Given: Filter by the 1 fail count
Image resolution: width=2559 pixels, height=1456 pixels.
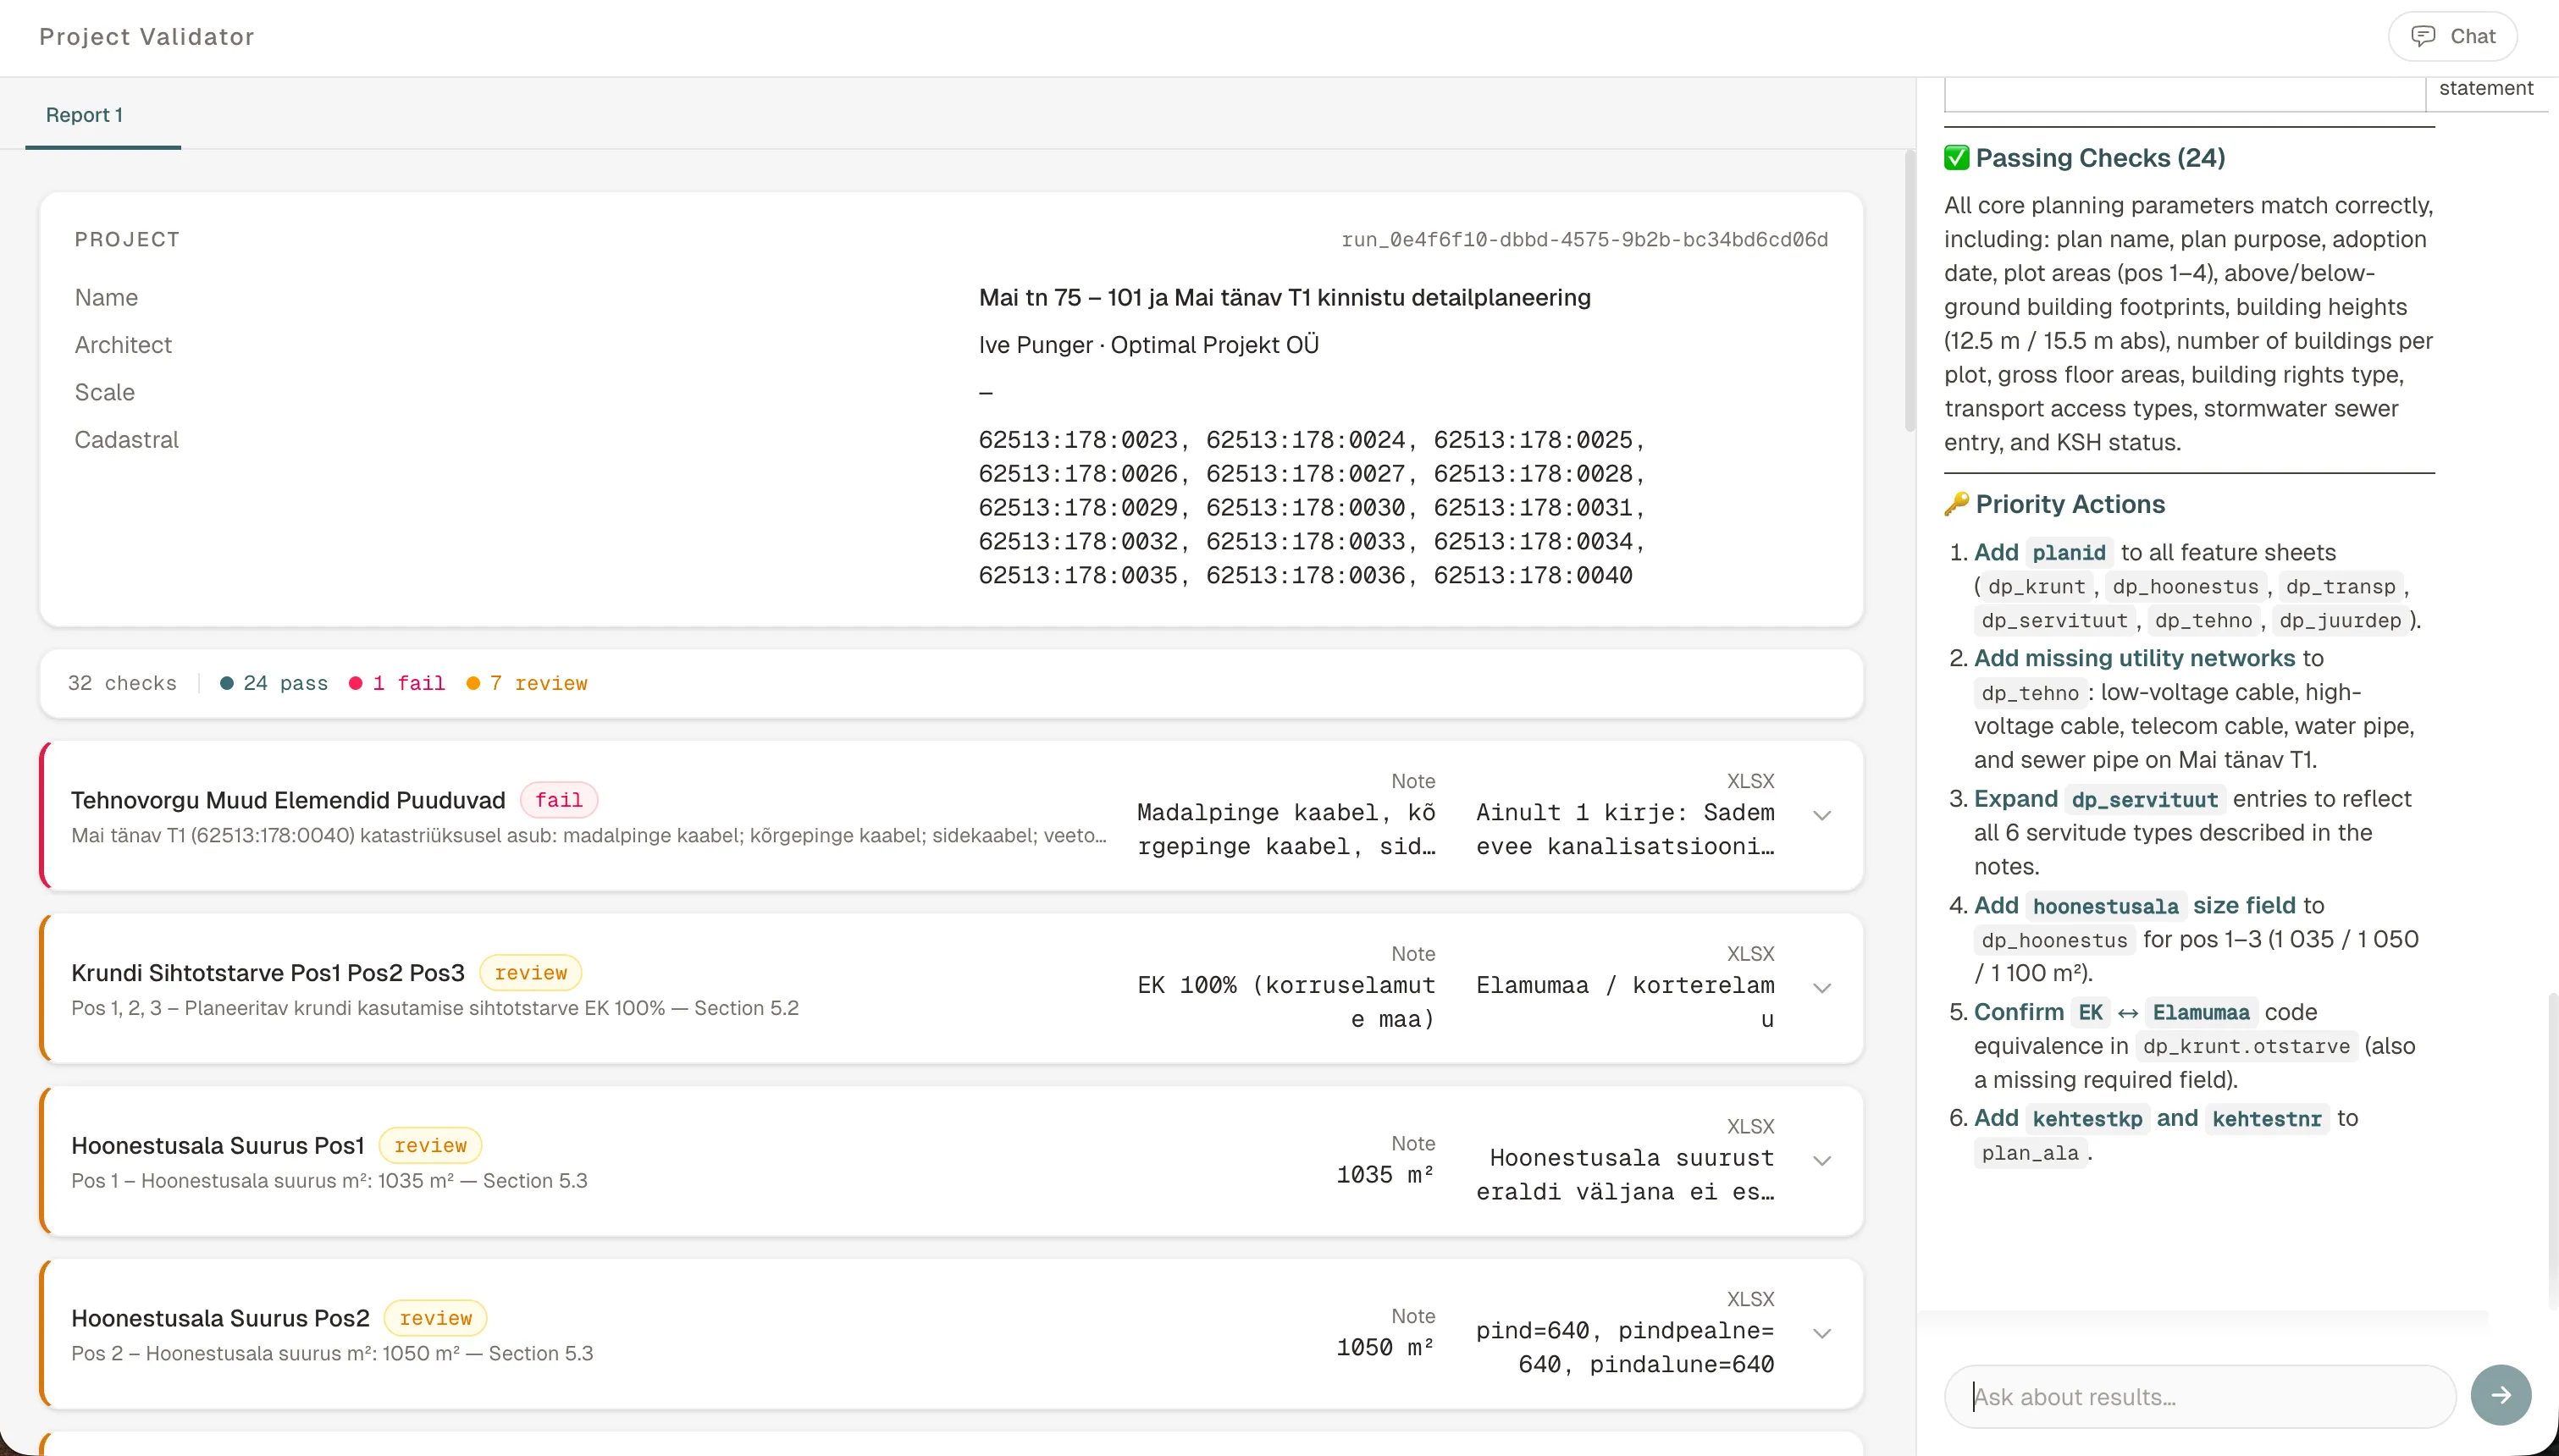Looking at the screenshot, I should tap(397, 683).
